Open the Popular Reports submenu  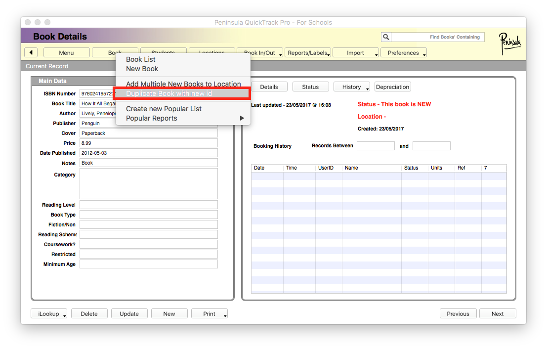pos(183,118)
